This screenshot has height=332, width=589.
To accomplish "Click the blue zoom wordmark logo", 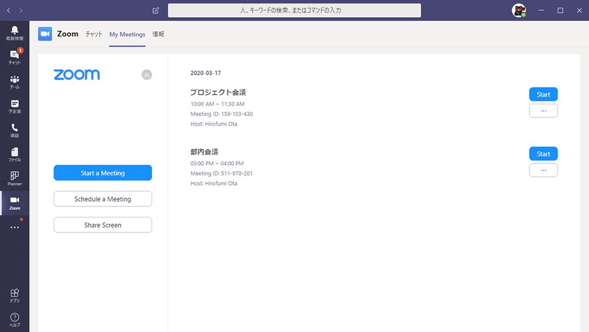I will pos(77,74).
